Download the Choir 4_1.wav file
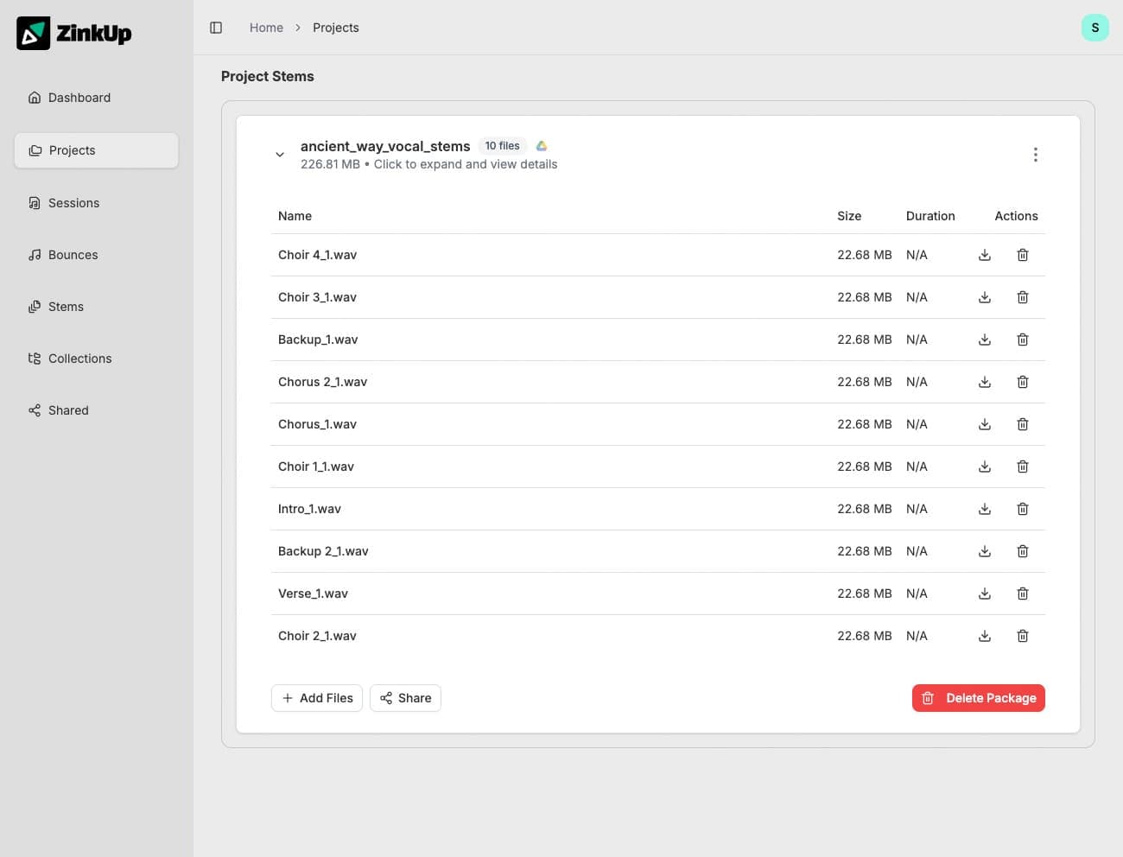Image resolution: width=1123 pixels, height=857 pixels. point(985,255)
